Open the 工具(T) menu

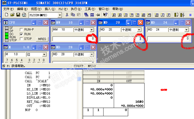pyautogui.click(x=90, y=9)
